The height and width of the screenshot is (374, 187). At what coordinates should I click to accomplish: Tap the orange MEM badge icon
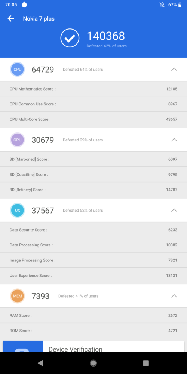18,296
